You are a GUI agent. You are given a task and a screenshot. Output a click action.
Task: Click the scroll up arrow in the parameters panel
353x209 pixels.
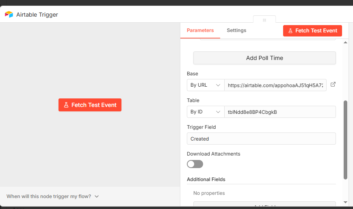[345, 43]
